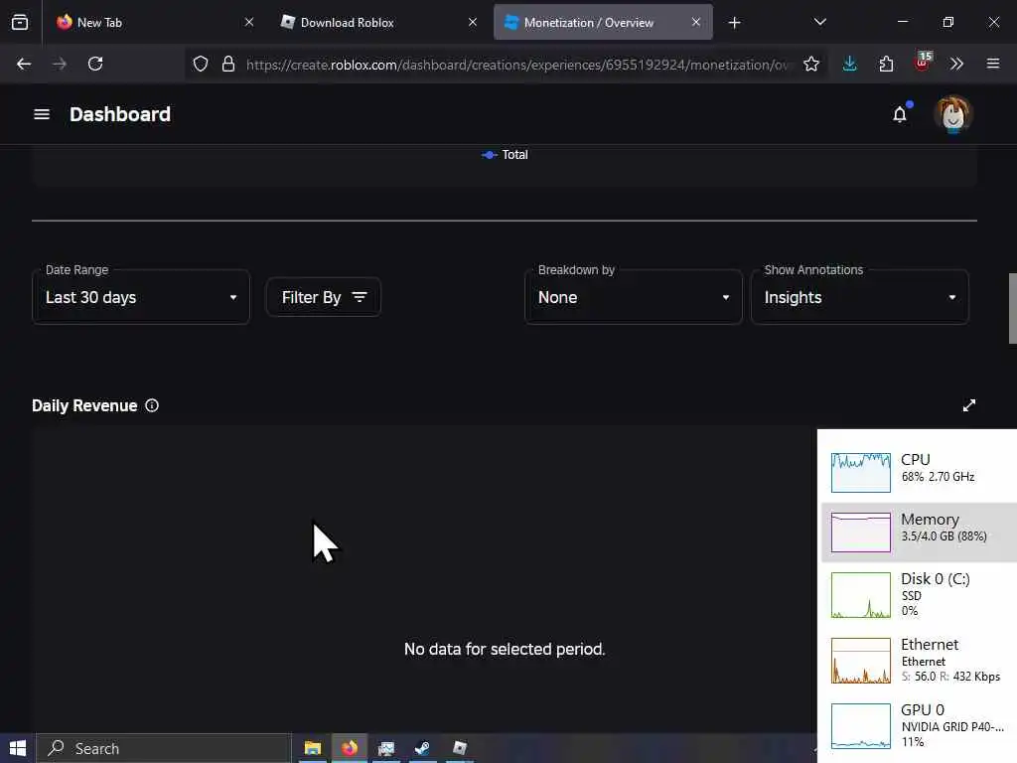Reload the current page

(95, 64)
